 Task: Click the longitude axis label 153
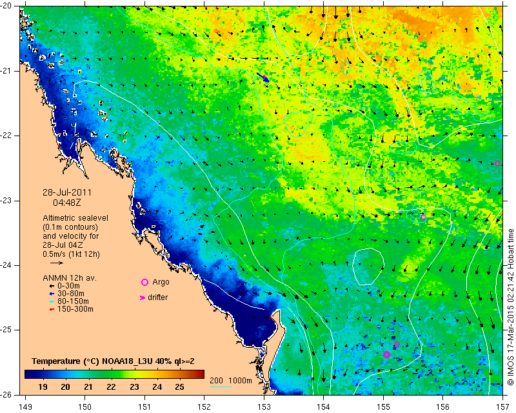264,407
